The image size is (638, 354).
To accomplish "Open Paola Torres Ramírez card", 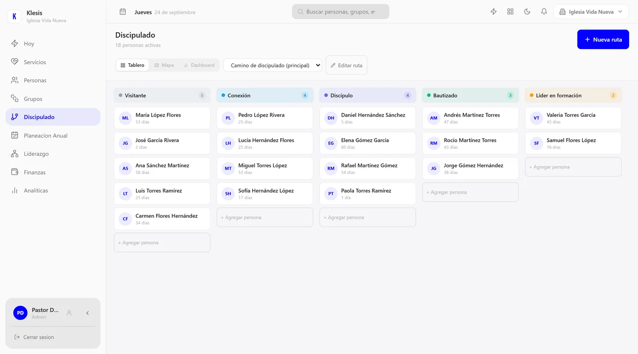I will pyautogui.click(x=368, y=194).
